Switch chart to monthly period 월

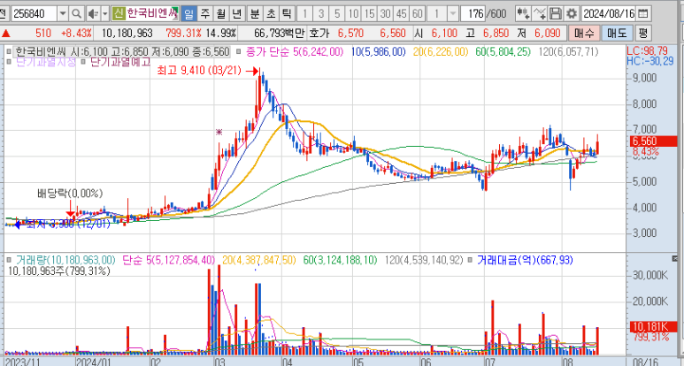(x=220, y=14)
